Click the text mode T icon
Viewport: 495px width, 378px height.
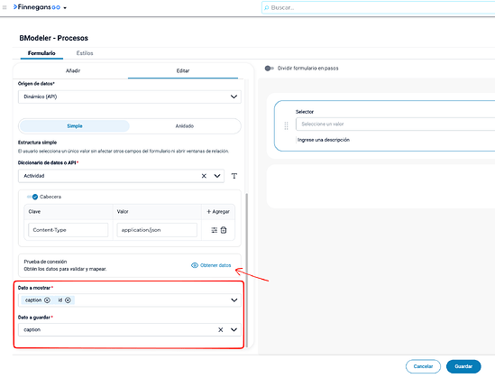click(234, 176)
